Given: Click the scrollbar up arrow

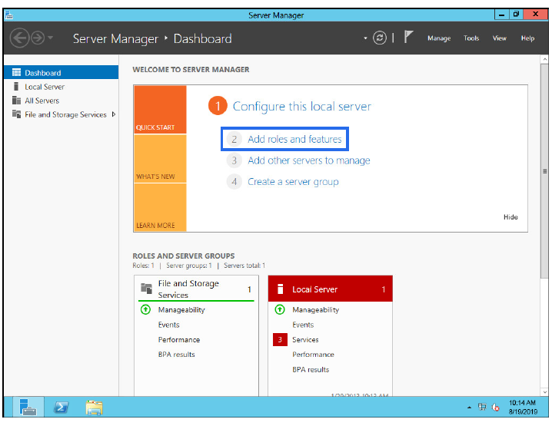Looking at the screenshot, I should [x=544, y=59].
